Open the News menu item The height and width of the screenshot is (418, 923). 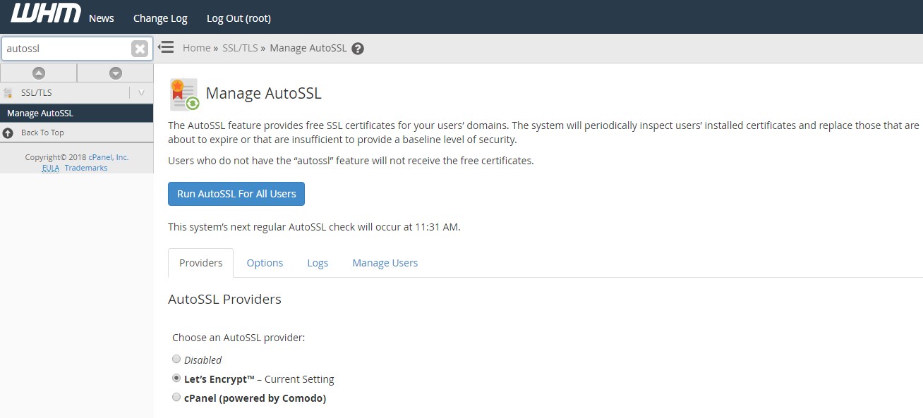[x=101, y=18]
